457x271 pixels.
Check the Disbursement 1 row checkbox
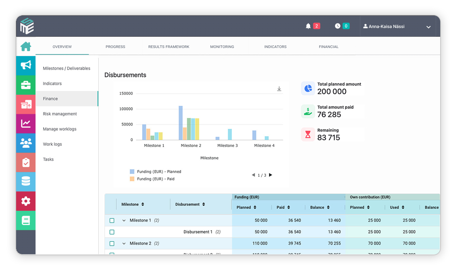112,232
